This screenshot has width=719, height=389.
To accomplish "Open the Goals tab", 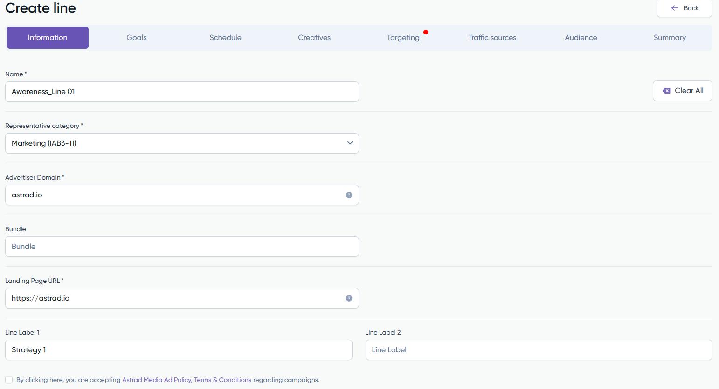I will (x=137, y=38).
